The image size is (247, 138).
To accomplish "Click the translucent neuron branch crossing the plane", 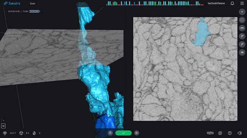I will point(86,47).
